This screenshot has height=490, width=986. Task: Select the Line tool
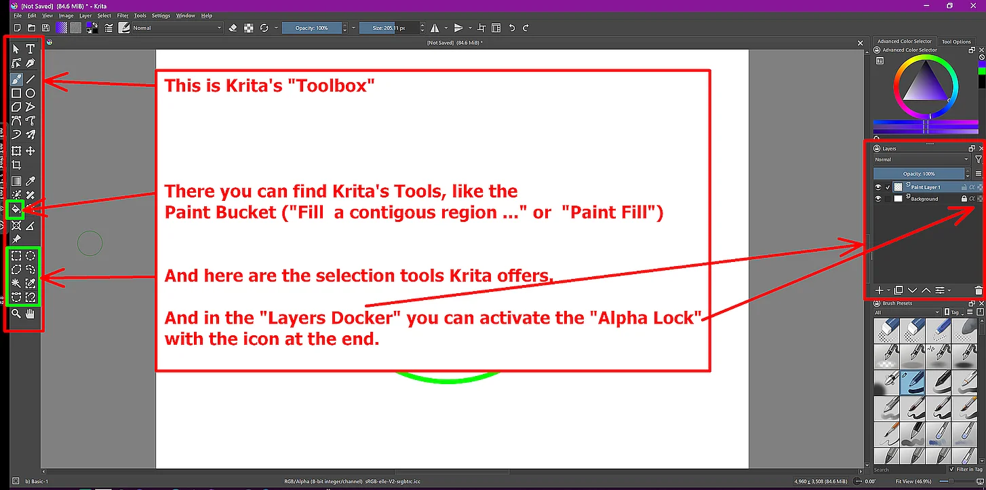click(x=31, y=79)
